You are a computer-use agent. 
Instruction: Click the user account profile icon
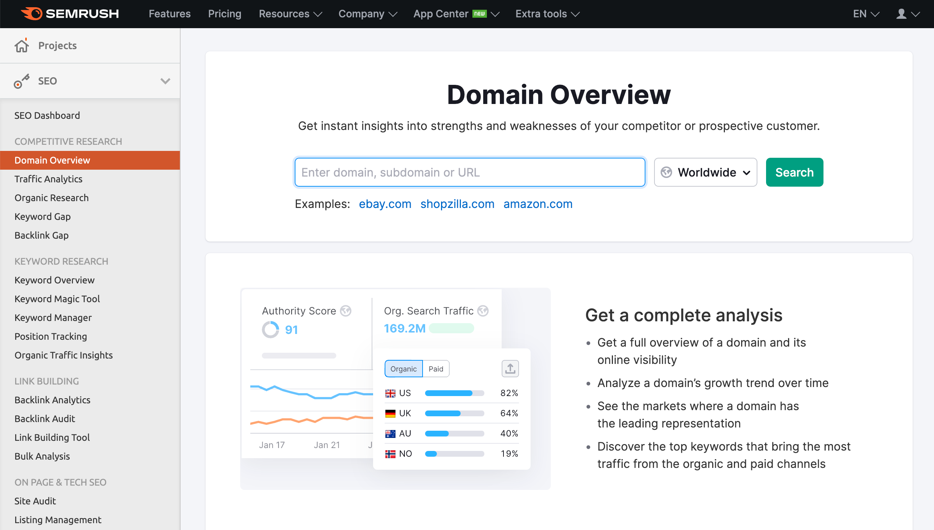[x=901, y=14]
